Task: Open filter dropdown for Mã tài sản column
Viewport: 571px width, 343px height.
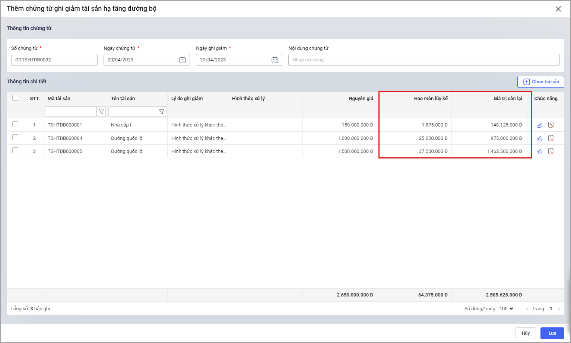Action: point(101,112)
